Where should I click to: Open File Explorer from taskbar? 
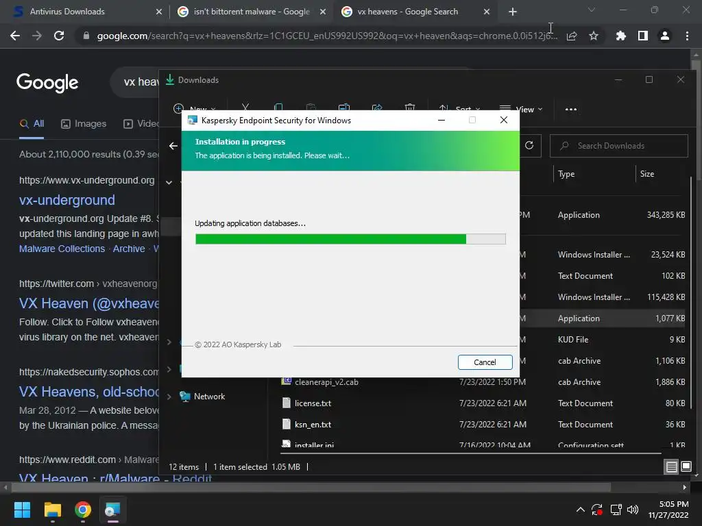[x=52, y=510]
